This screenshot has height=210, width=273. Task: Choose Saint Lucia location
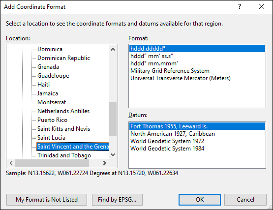coord(51,138)
